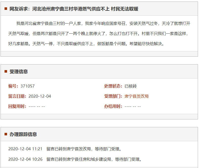The height and width of the screenshot is (168, 199).
Task: Select the 10:26 tracking timestamp
Action: pyautogui.click(x=25, y=159)
